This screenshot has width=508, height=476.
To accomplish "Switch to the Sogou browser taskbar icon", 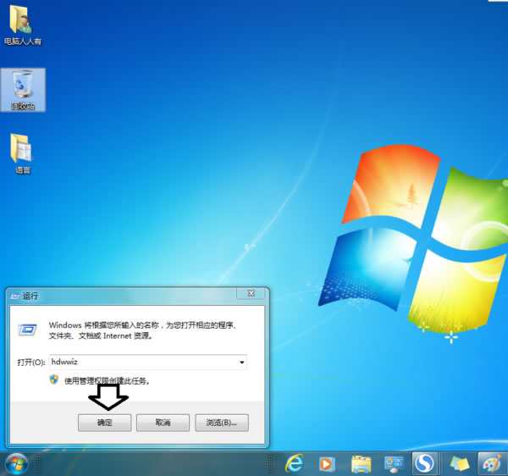I will pos(424,463).
